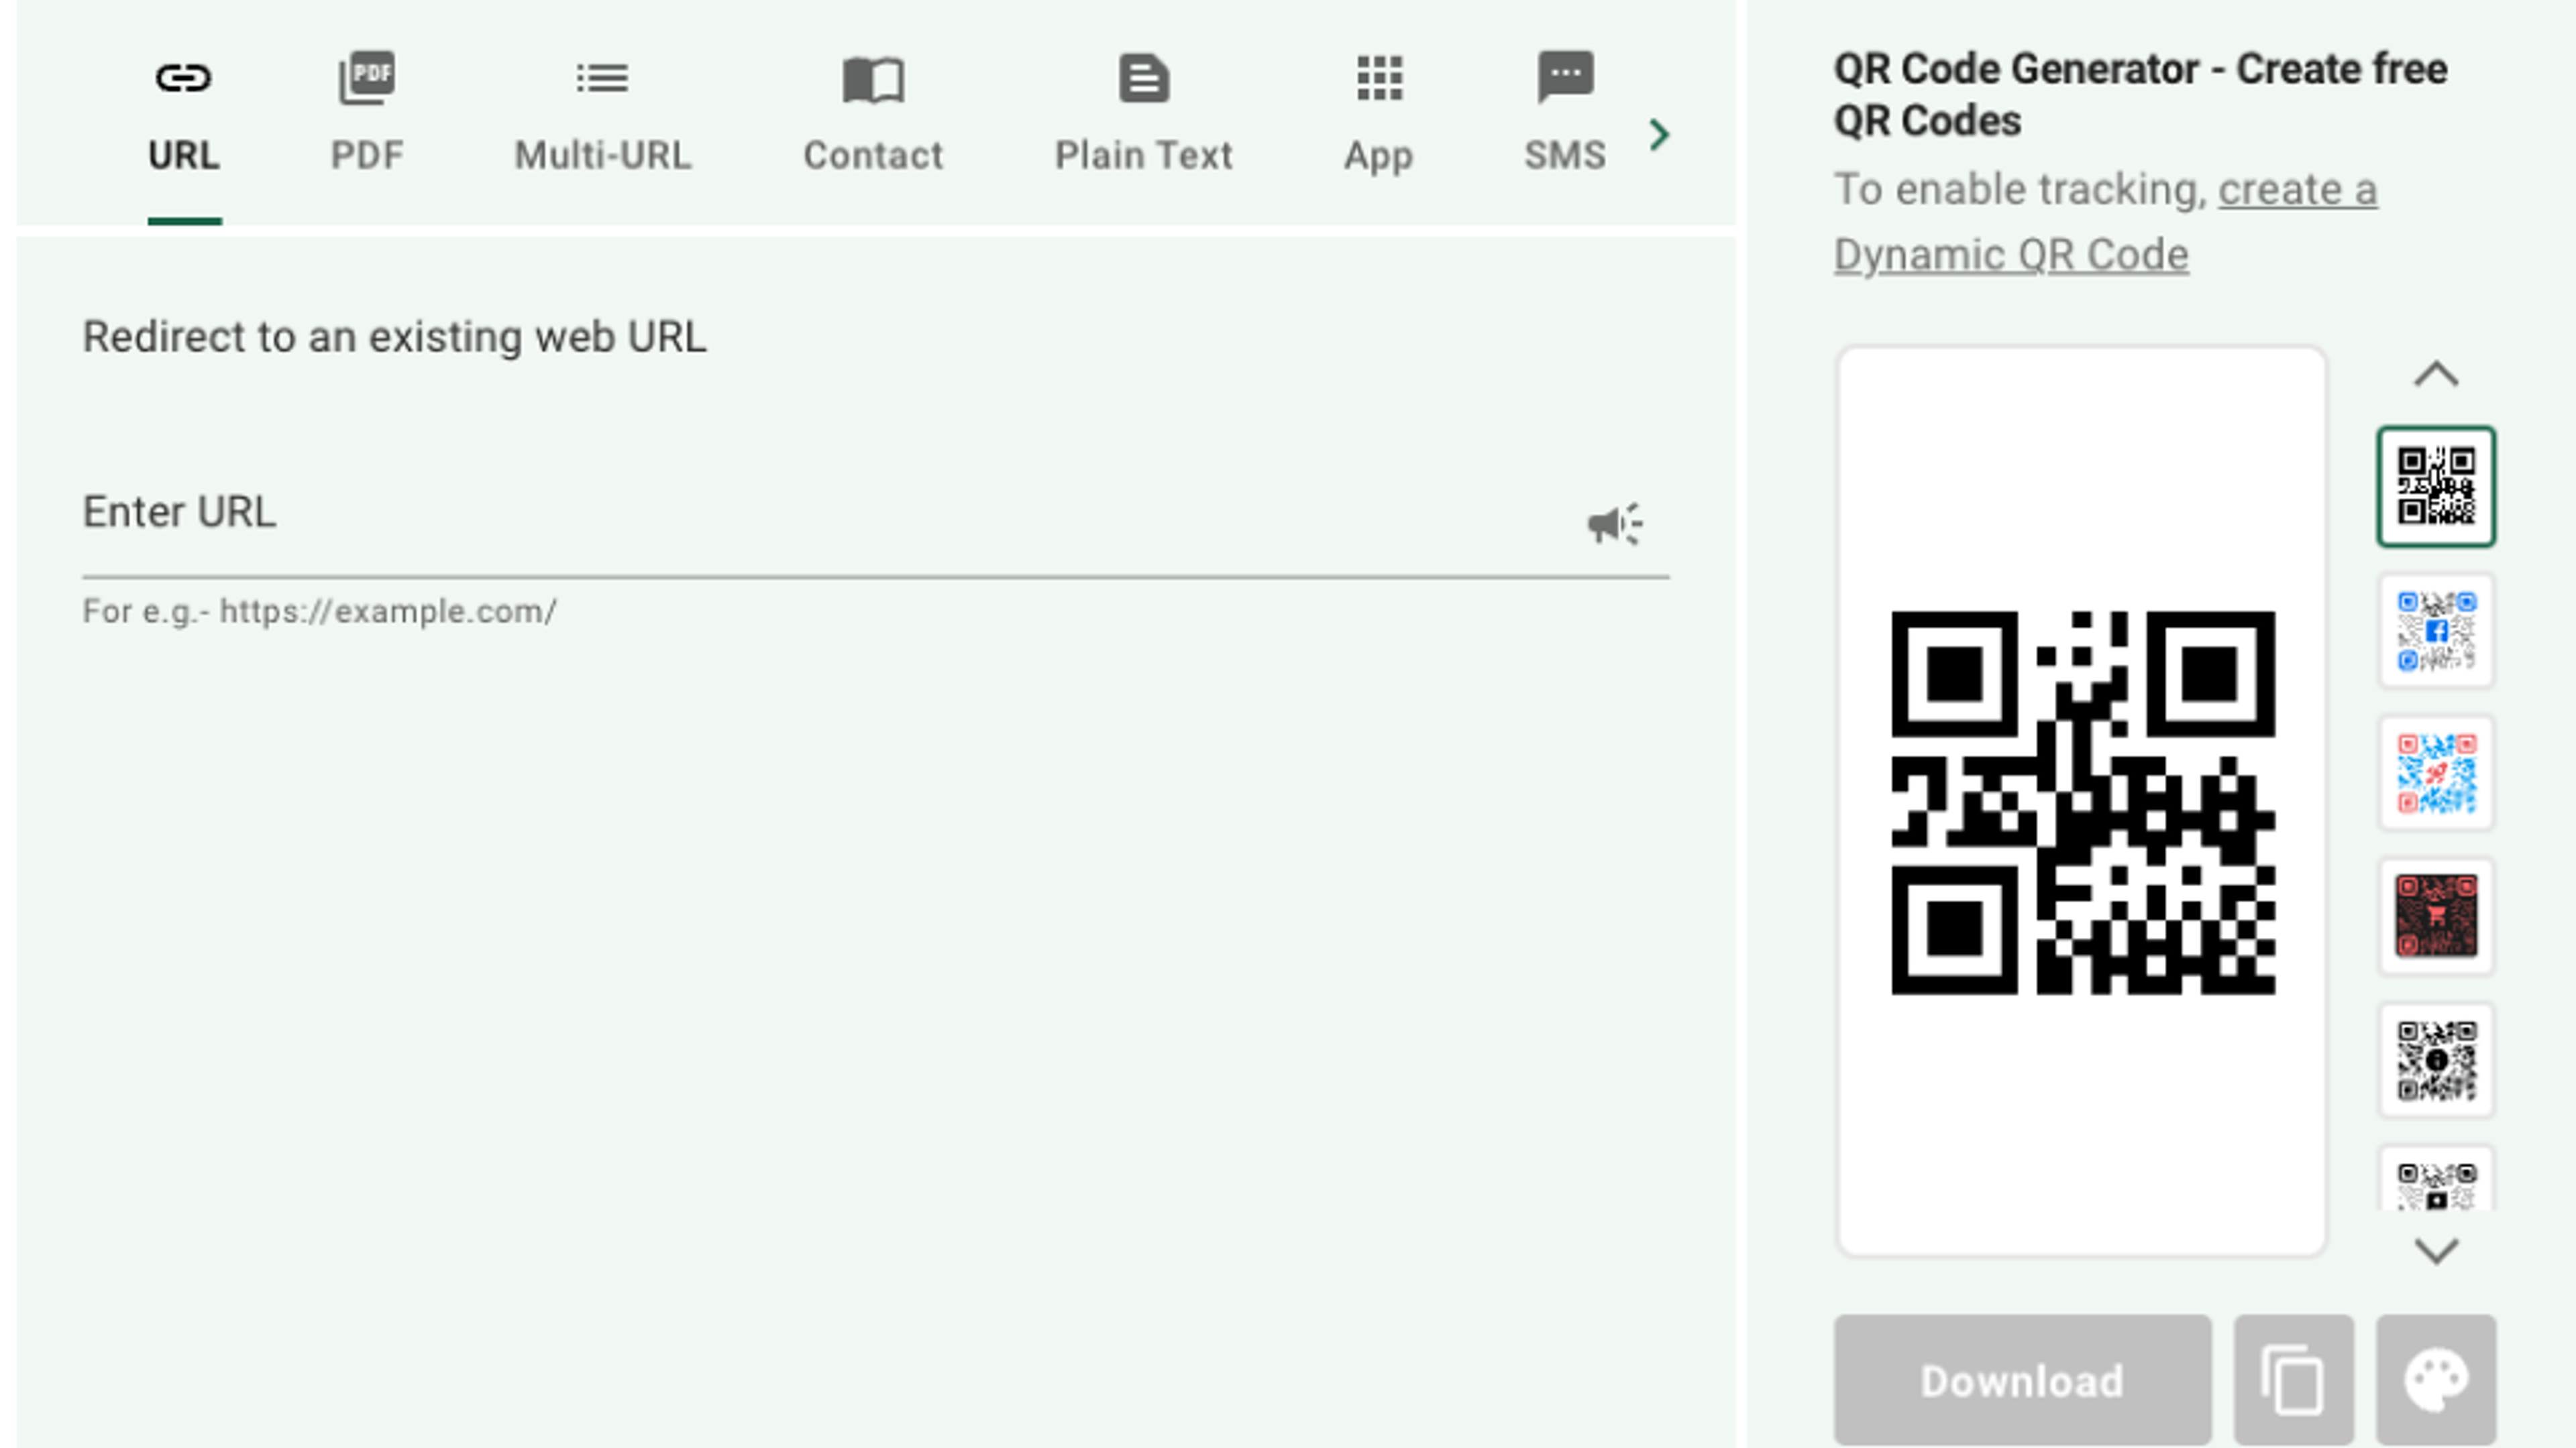Select the URL link icon tab
The width and height of the screenshot is (2576, 1448).
point(183,79)
